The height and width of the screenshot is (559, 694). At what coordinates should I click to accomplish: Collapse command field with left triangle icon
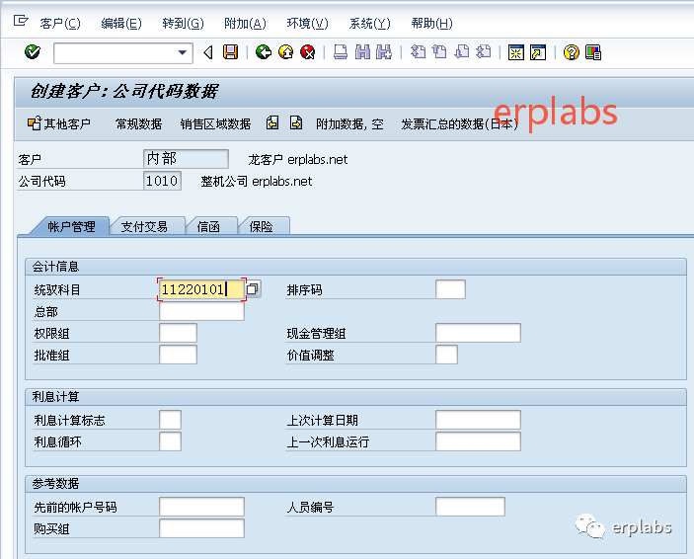click(208, 52)
